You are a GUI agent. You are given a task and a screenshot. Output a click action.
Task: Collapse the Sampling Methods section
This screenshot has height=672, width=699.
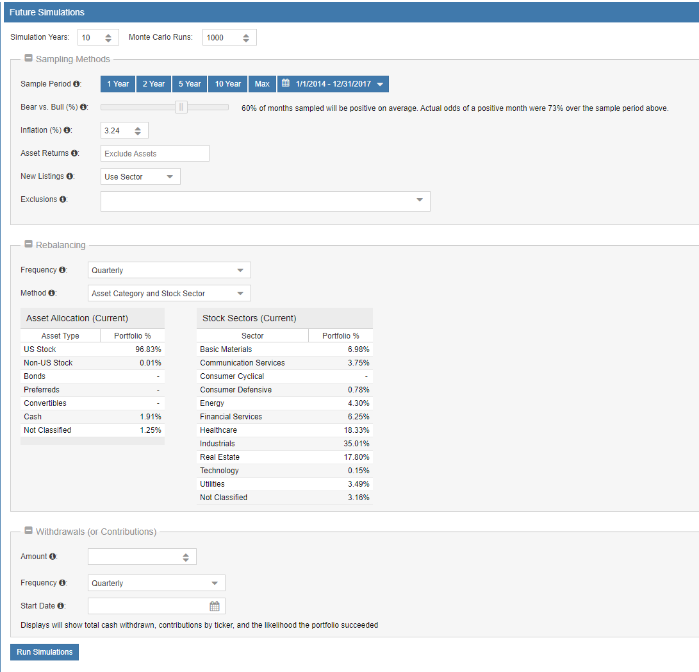click(x=28, y=58)
